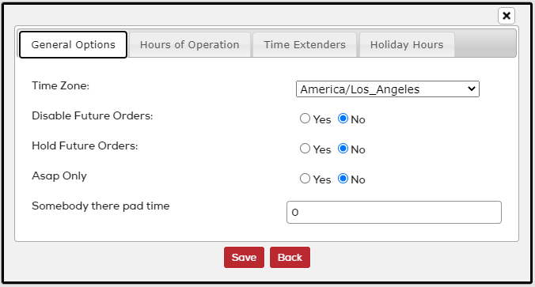Screen dimensions: 535x287
Task: Close the dialog with the X icon
Action: coord(506,16)
